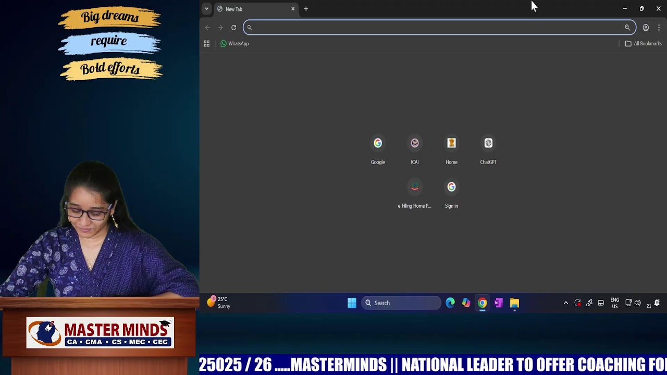Select the New Tab tab
667x375 pixels.
coord(255,9)
